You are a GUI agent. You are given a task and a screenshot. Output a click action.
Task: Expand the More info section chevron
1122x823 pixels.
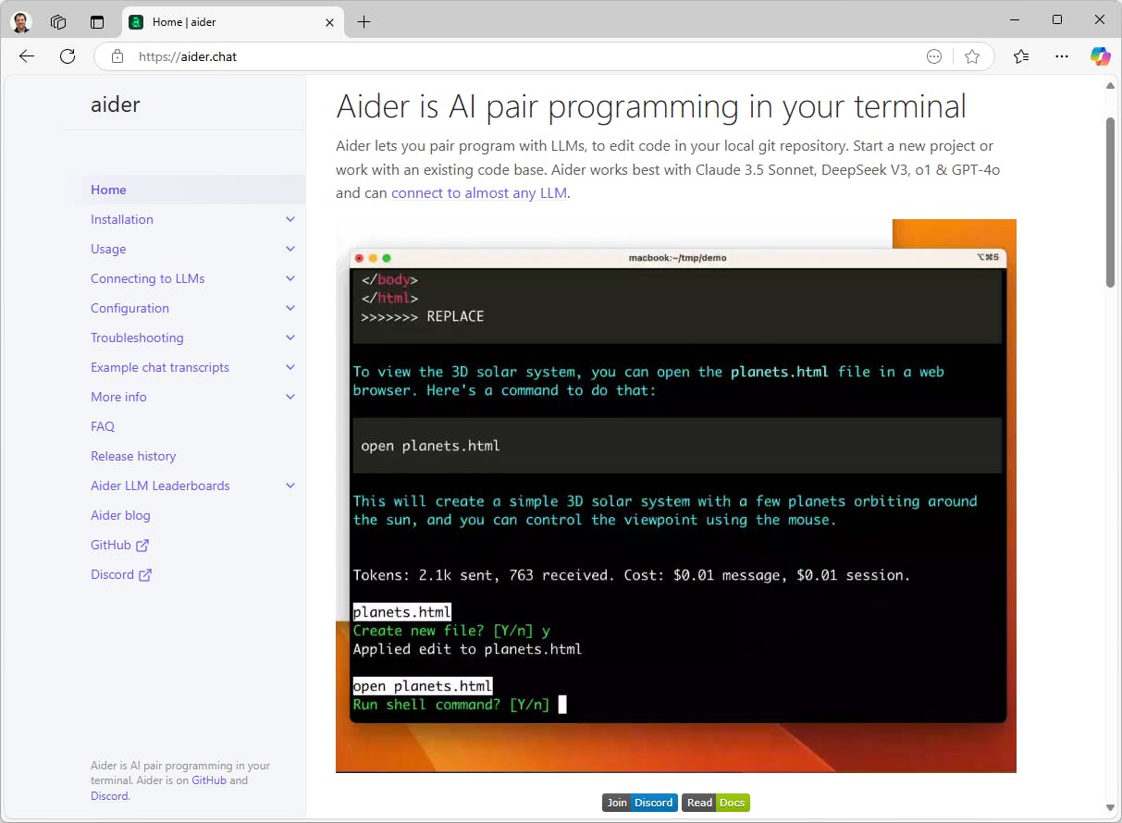click(x=290, y=397)
